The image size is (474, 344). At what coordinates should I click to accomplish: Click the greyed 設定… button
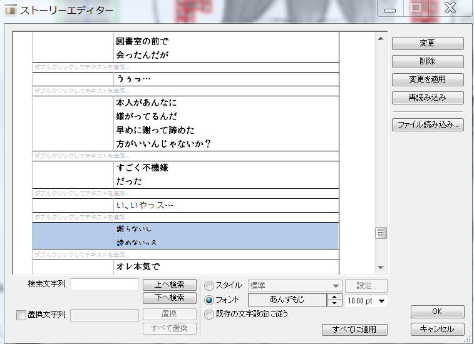click(x=366, y=286)
